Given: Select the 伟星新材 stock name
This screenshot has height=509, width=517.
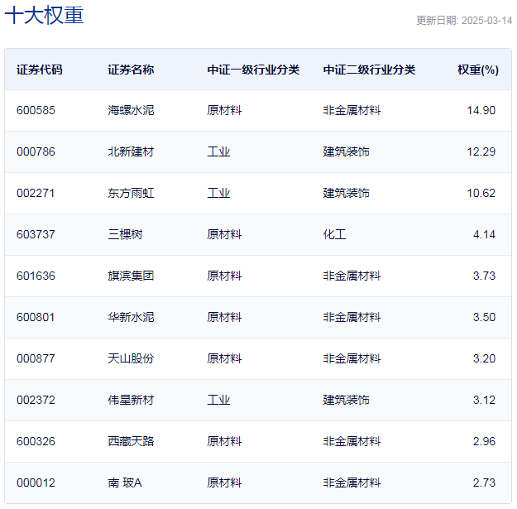Looking at the screenshot, I should click(131, 400).
